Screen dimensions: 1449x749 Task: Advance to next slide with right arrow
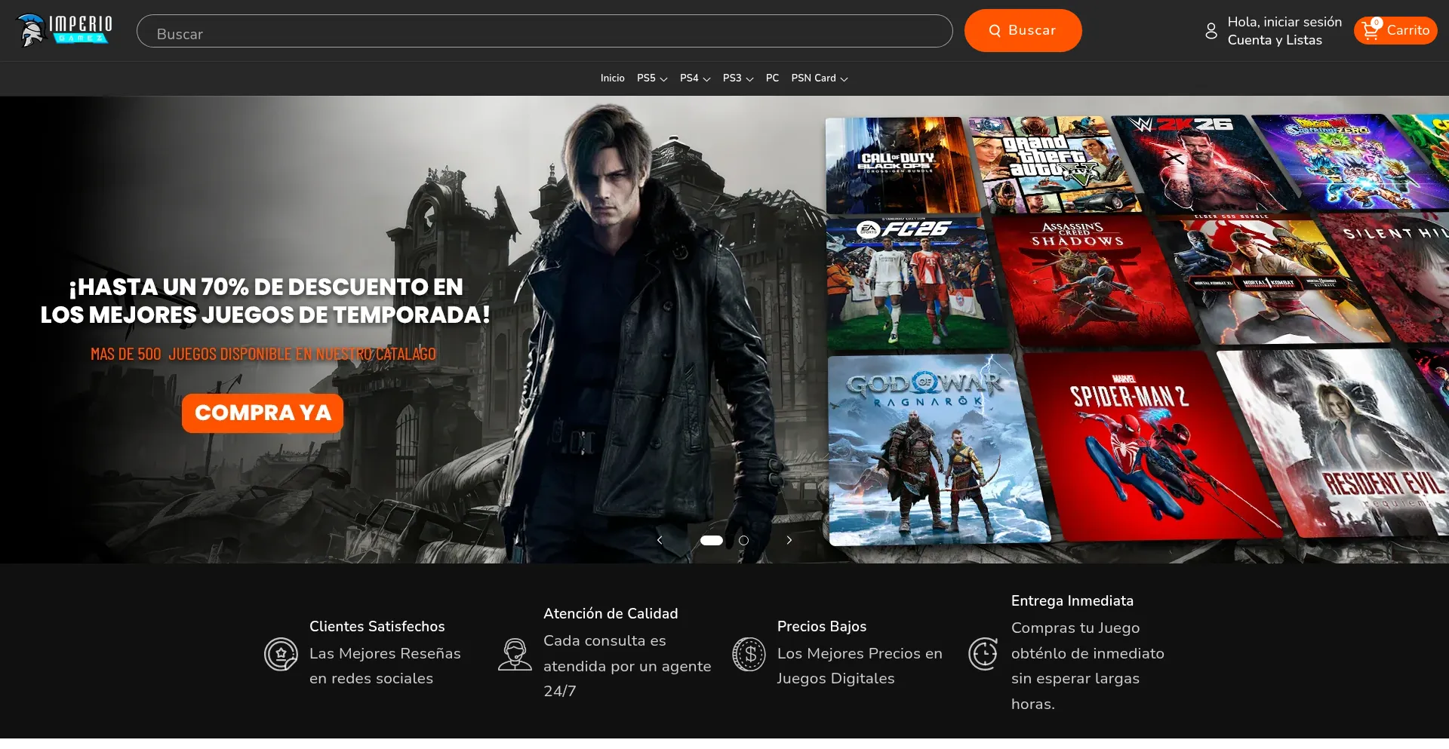click(789, 540)
